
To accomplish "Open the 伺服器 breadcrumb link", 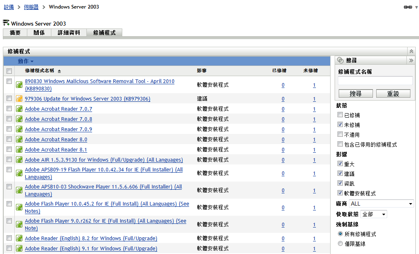I will [x=31, y=7].
